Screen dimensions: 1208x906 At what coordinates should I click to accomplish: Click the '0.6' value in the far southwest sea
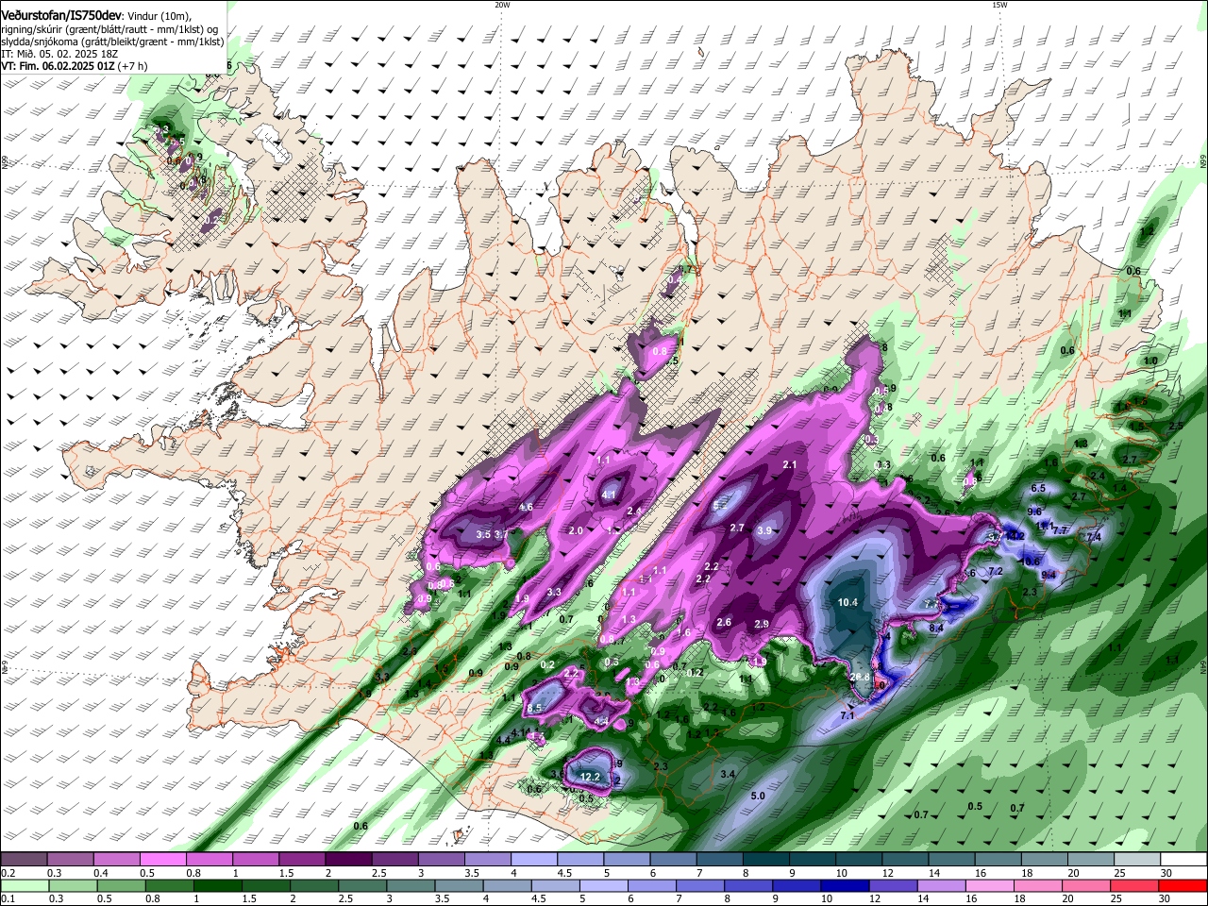click(x=361, y=826)
